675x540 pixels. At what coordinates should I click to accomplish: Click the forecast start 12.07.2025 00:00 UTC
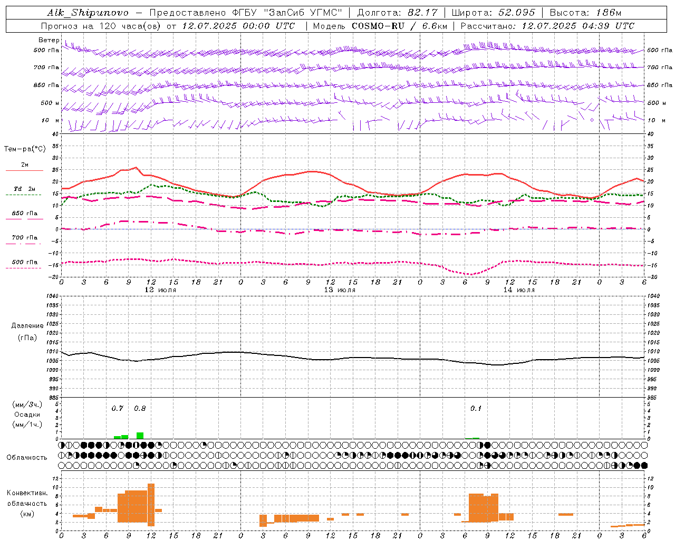pyautogui.click(x=238, y=26)
